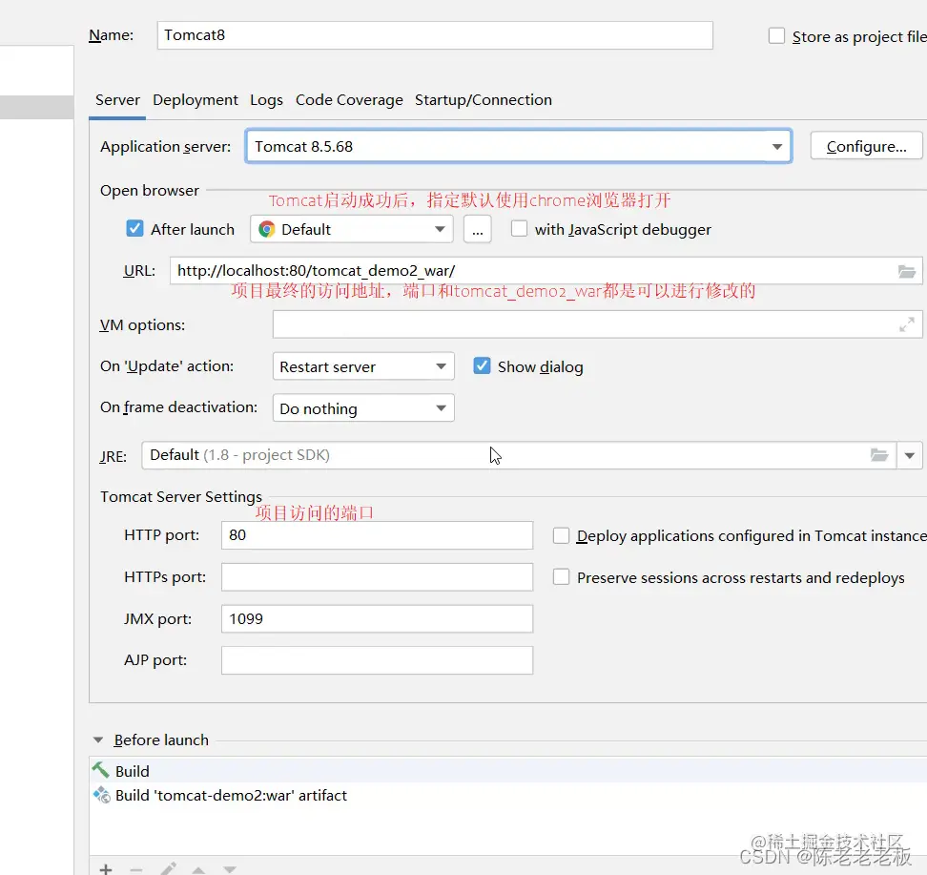Switch to the Code Coverage tab
This screenshot has width=927, height=875.
pos(349,100)
